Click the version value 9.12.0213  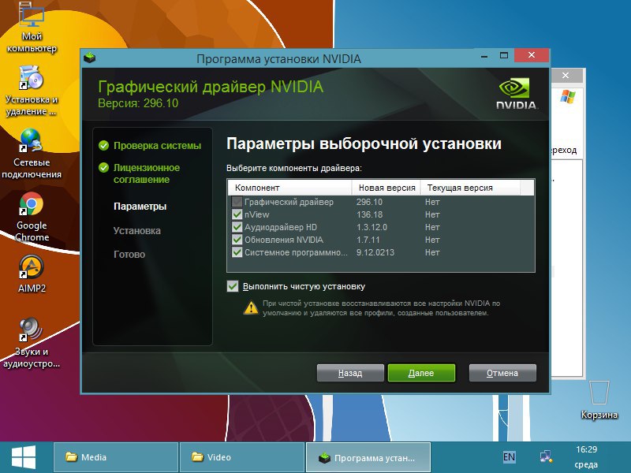pyautogui.click(x=375, y=252)
